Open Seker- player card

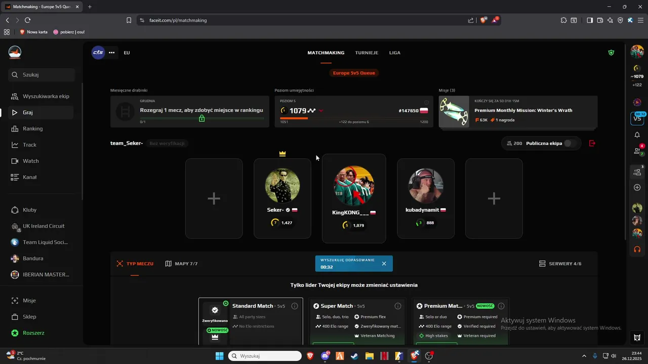point(282,198)
